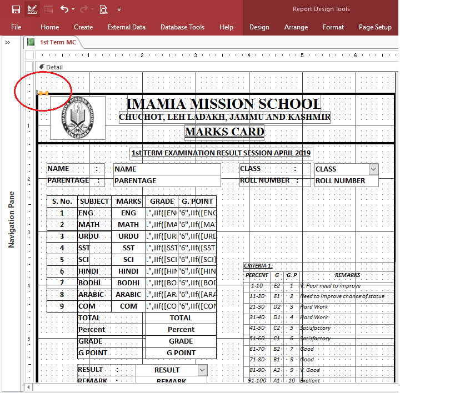This screenshot has width=455, height=393.
Task: Select the MATH marks text box
Action: point(128,225)
